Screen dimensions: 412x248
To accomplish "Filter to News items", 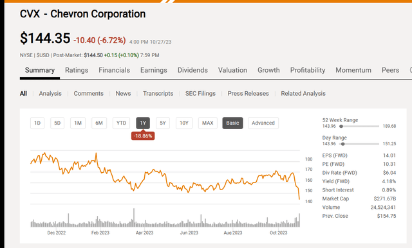I will 123,94.
